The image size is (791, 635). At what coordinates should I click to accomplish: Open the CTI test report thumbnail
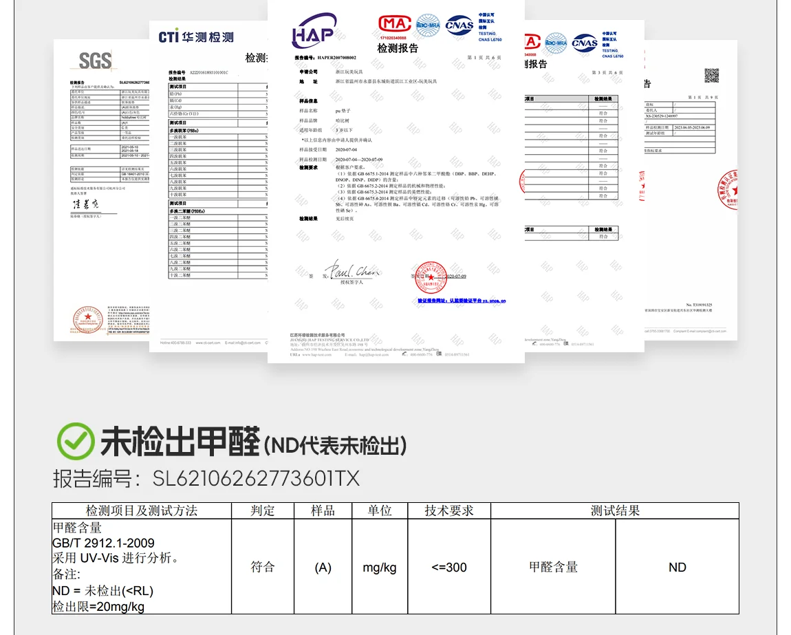click(x=208, y=186)
